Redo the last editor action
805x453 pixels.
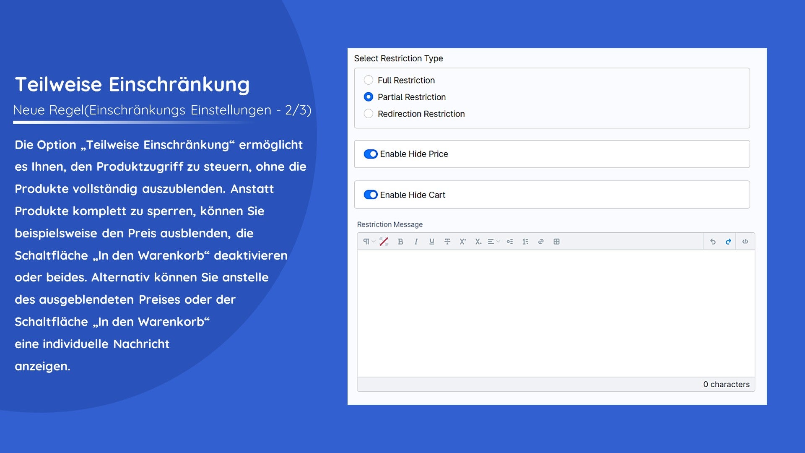pos(728,242)
